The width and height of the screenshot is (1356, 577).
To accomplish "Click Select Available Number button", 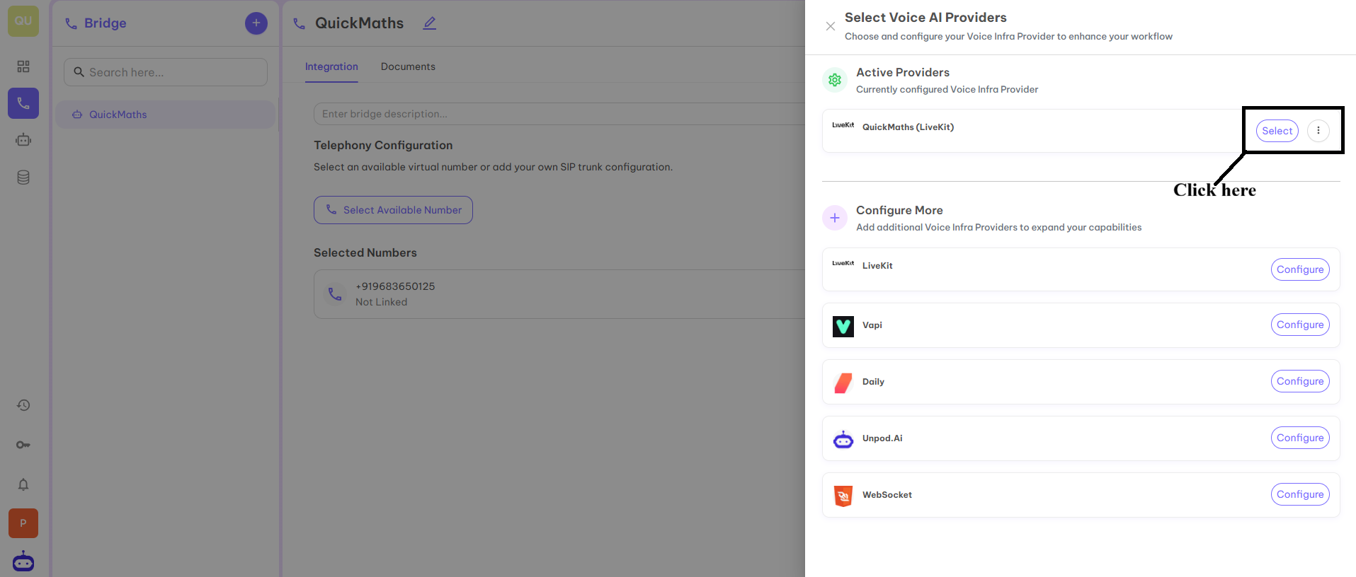I will click(393, 210).
